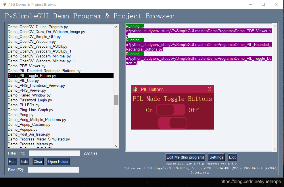This screenshot has height=187, width=284.
Task: Select Demo_Popups.py
Action: (60, 130)
